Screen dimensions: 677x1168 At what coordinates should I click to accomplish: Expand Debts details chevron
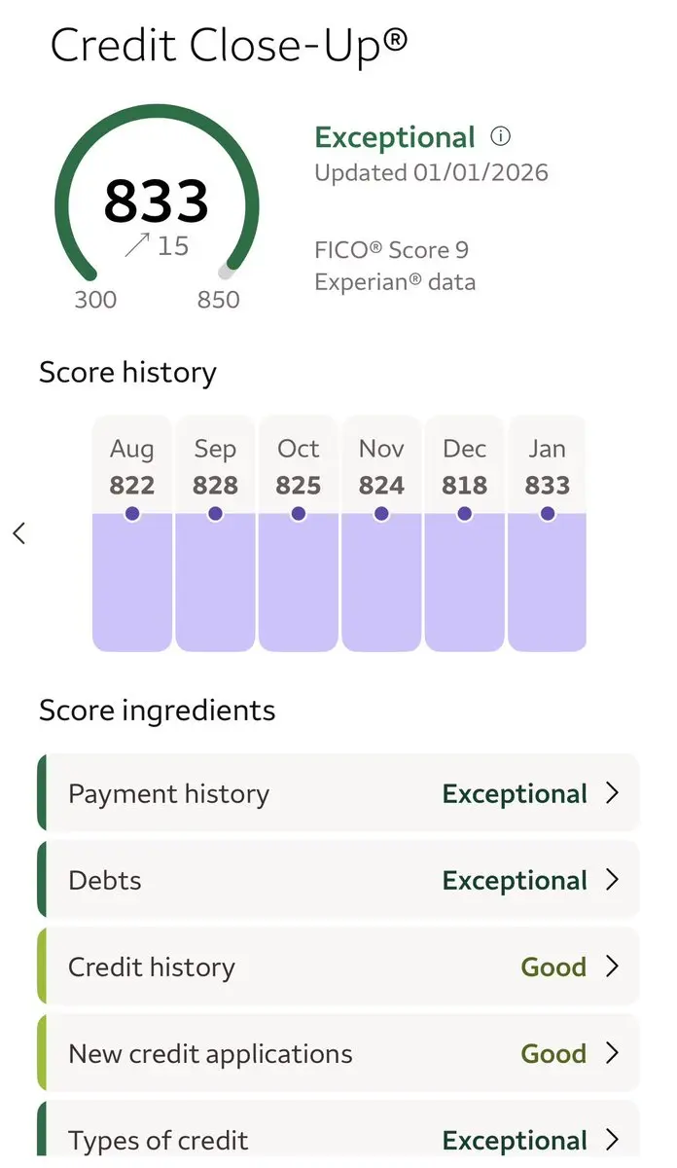612,880
